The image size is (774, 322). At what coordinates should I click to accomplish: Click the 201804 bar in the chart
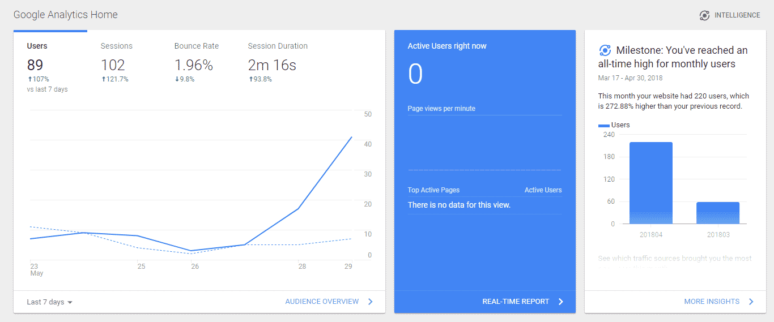[x=650, y=183]
